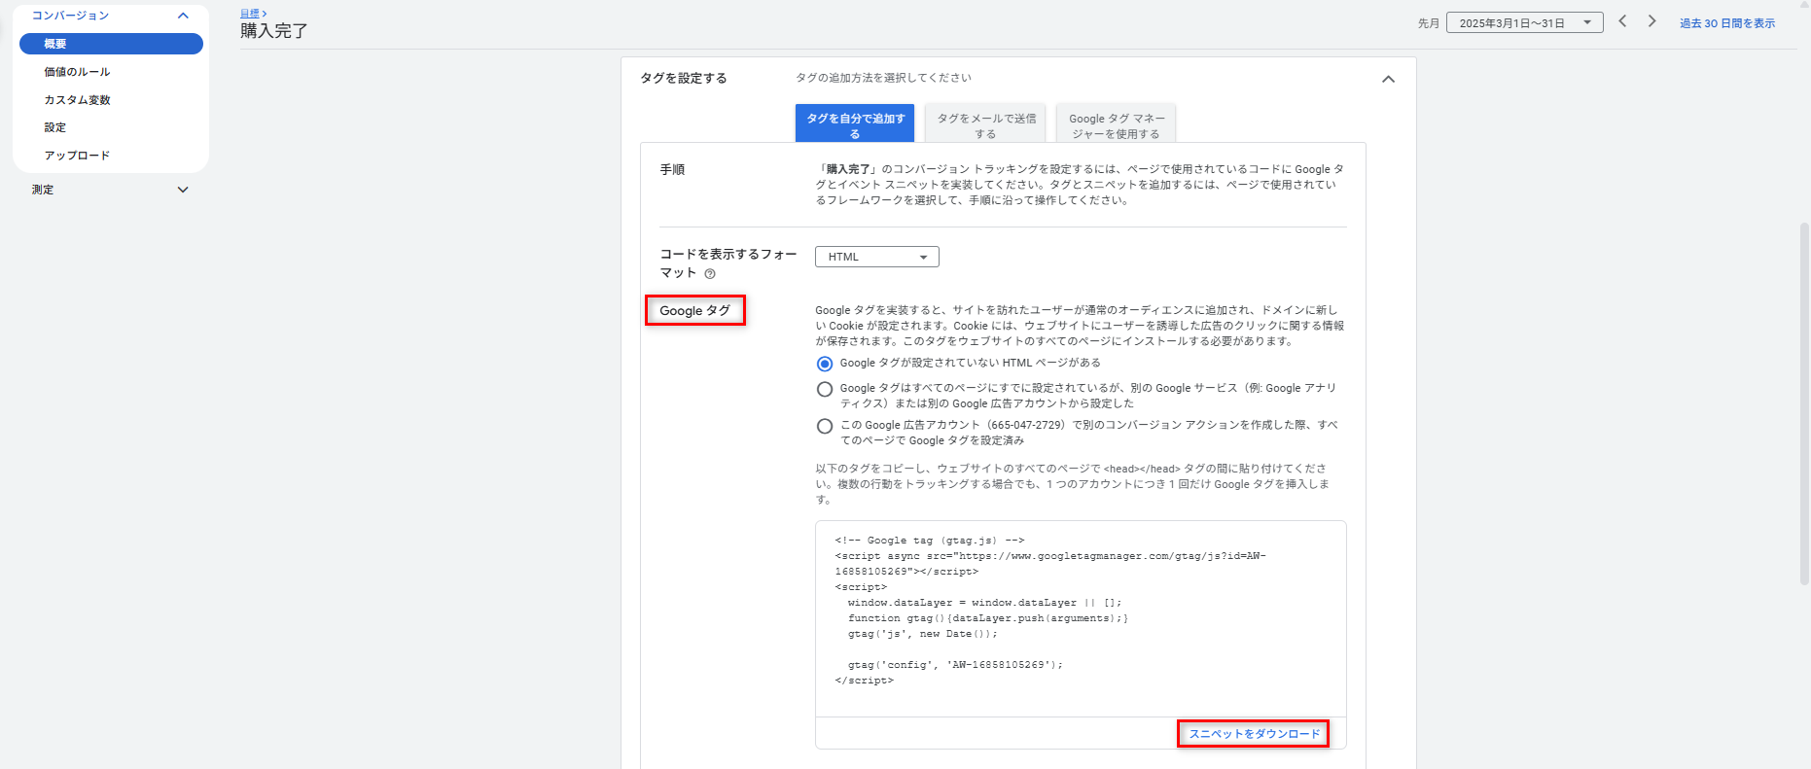The height and width of the screenshot is (769, 1811).
Task: Open アップロード in the sidebar
Action: pos(77,156)
